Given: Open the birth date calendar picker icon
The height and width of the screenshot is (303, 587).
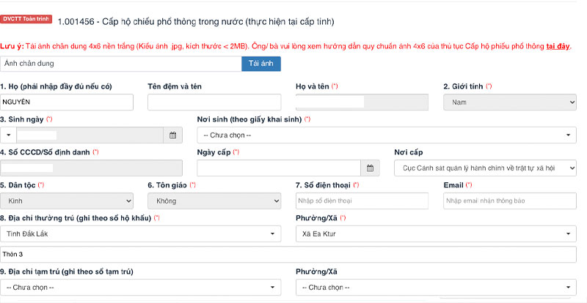Looking at the screenshot, I should click(x=172, y=135).
